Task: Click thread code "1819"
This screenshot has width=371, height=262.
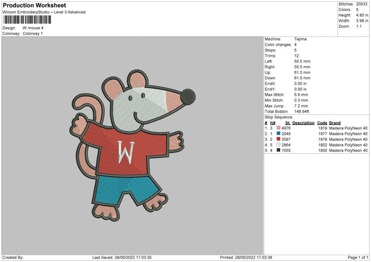Action: point(323,128)
